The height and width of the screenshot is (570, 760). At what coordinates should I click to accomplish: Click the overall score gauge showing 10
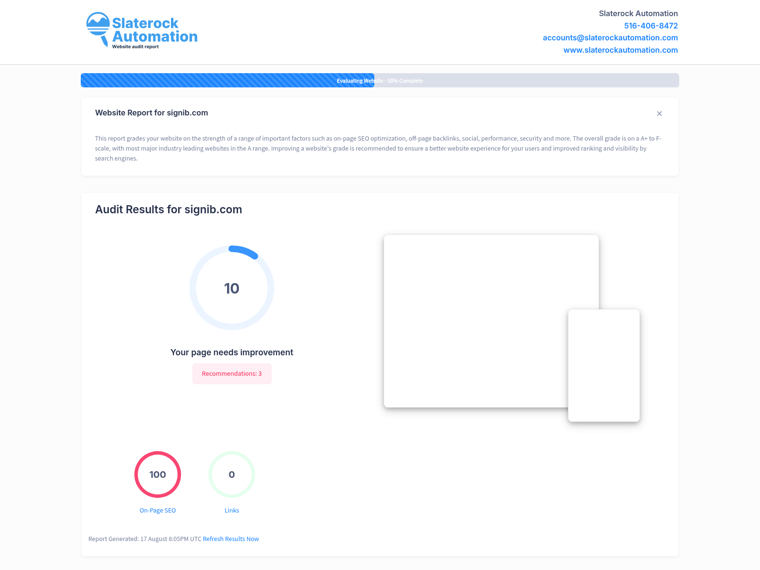(232, 288)
